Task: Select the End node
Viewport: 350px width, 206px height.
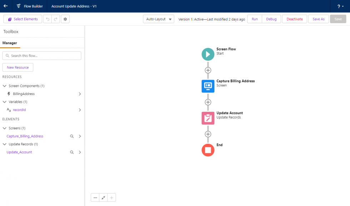Action: 208,150
